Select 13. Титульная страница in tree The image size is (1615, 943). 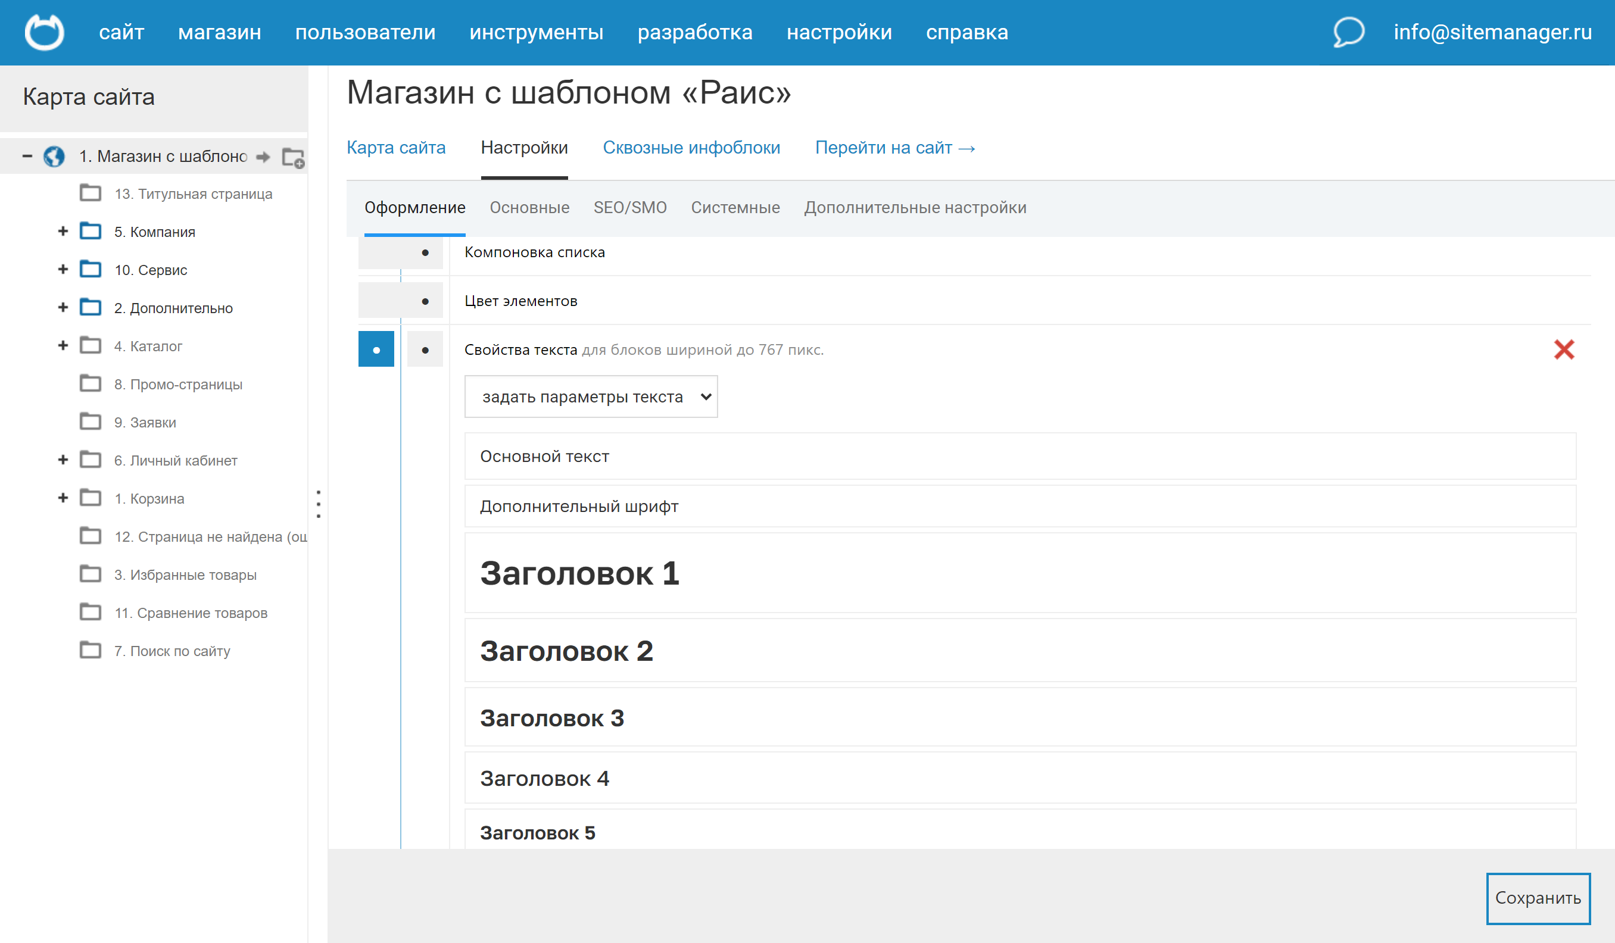193,194
